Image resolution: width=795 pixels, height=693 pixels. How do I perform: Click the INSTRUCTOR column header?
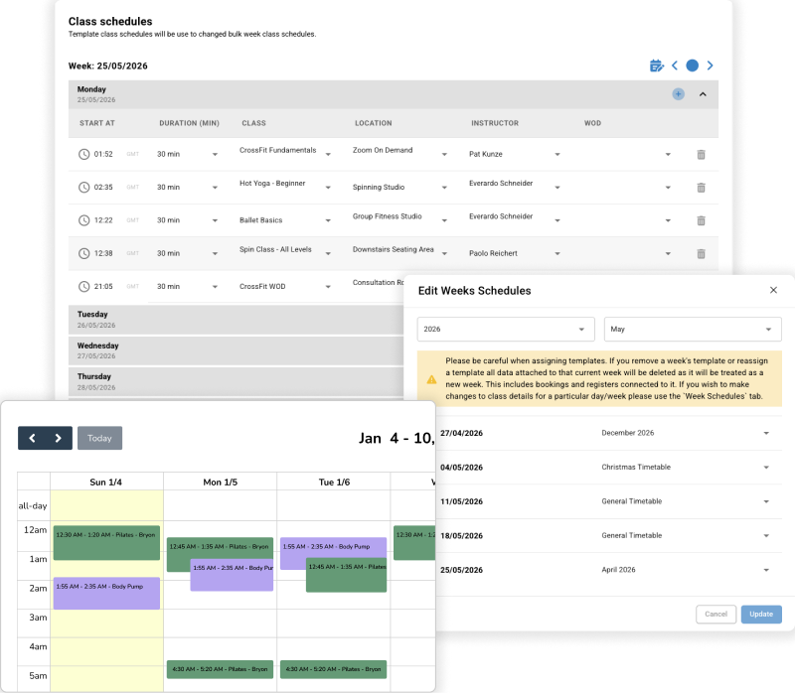point(495,123)
